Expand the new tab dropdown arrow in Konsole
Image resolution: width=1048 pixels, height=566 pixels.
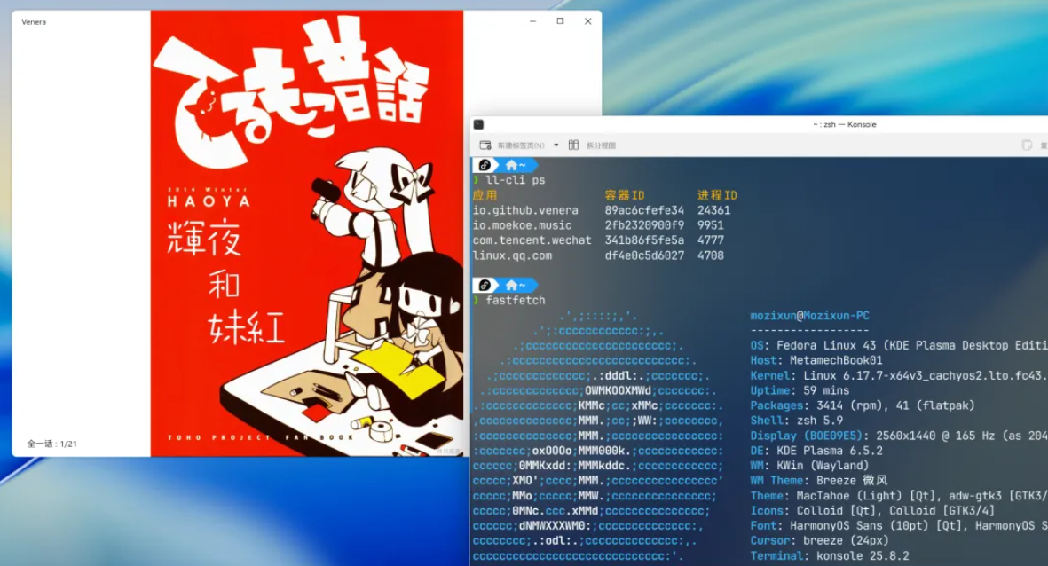coord(556,145)
